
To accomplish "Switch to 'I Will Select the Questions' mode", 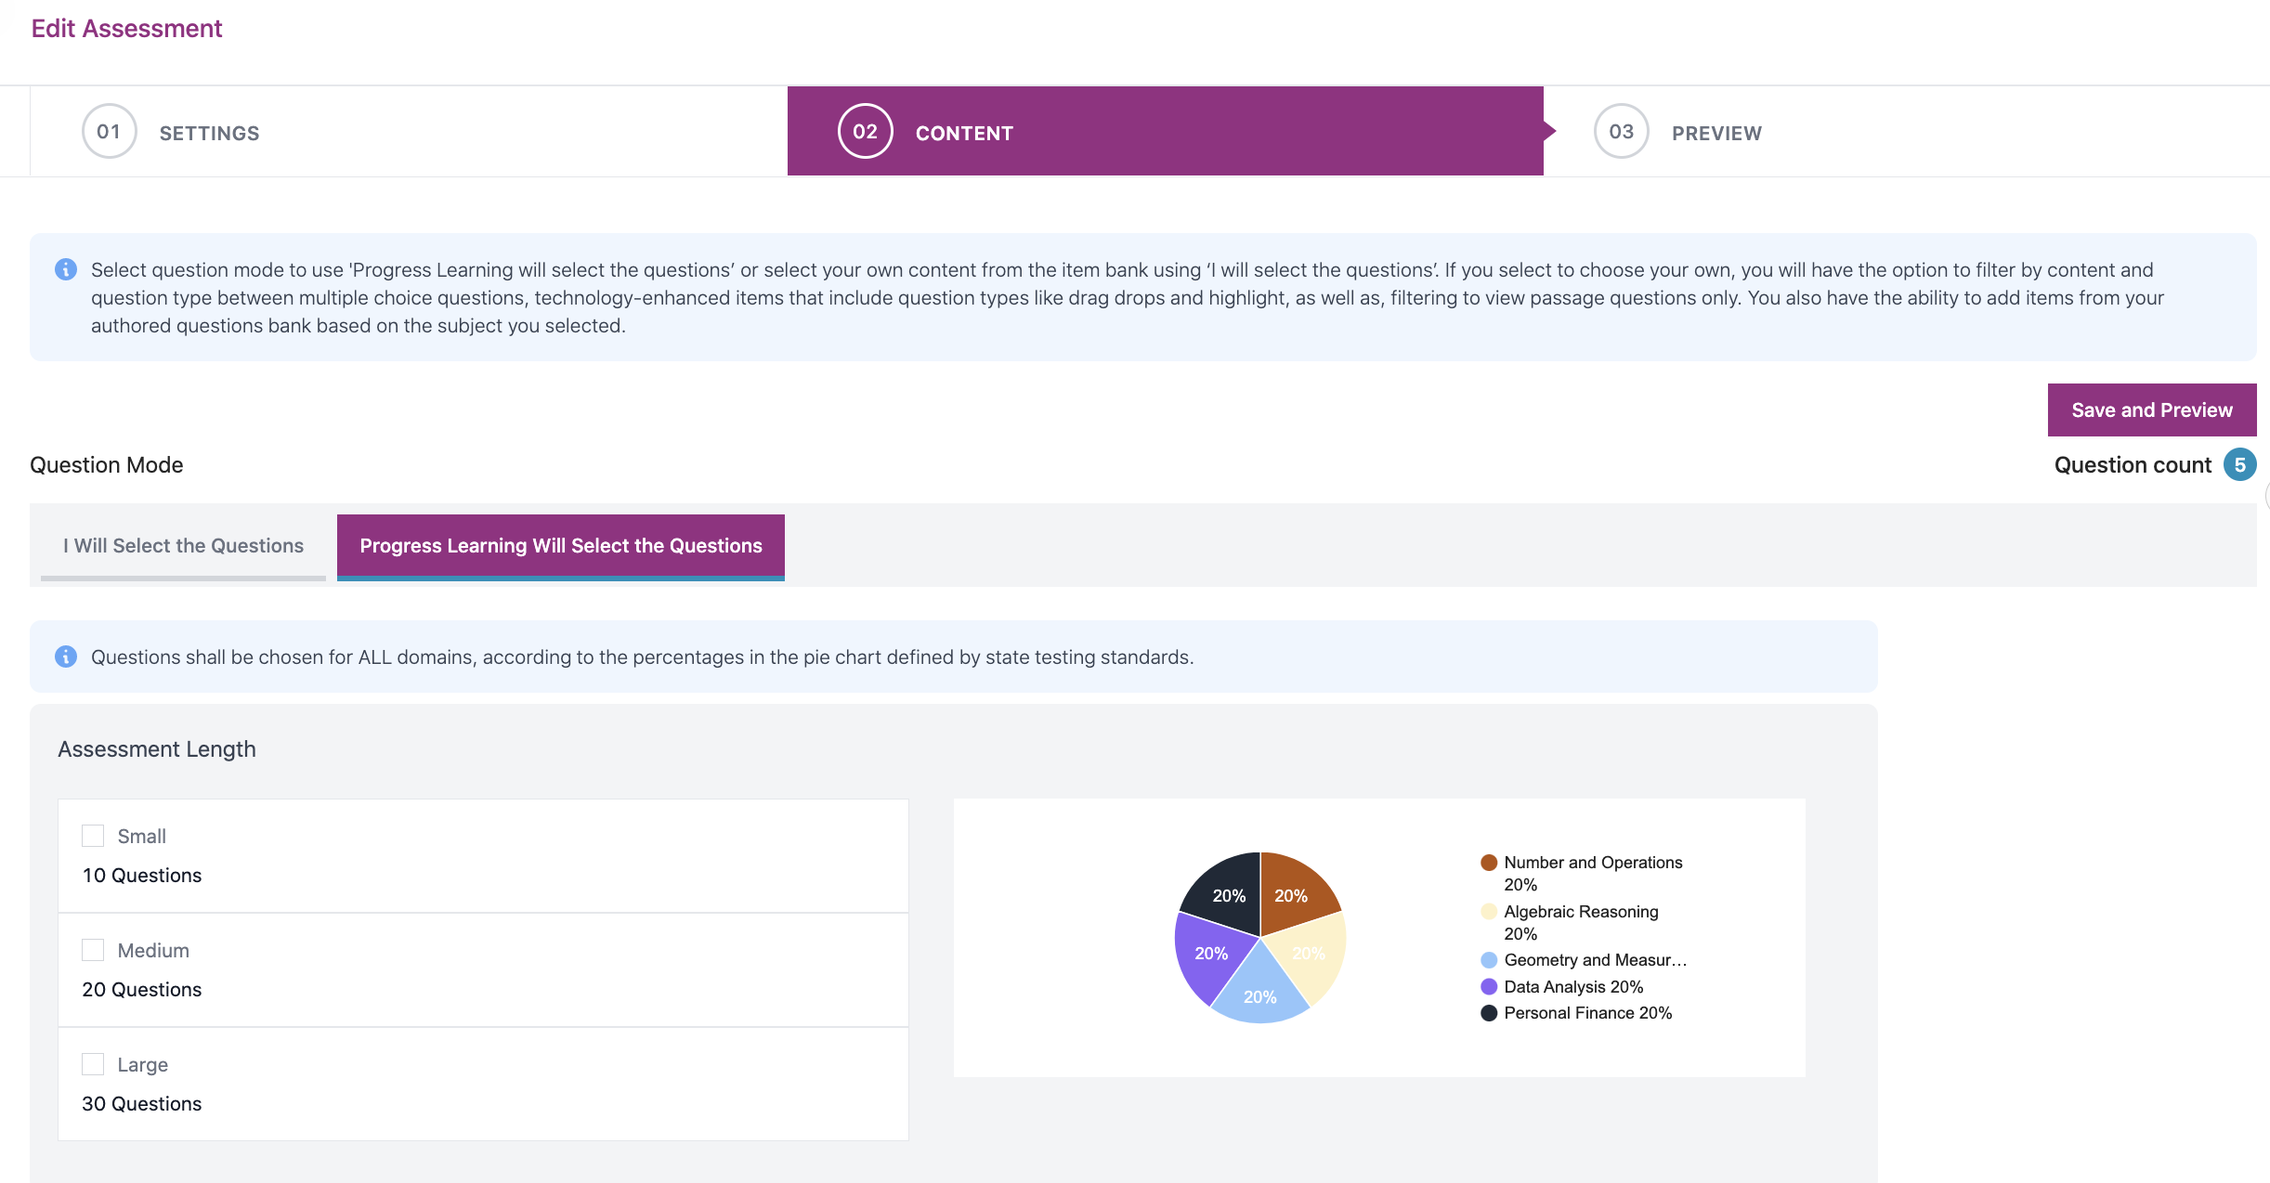I will [x=183, y=546].
